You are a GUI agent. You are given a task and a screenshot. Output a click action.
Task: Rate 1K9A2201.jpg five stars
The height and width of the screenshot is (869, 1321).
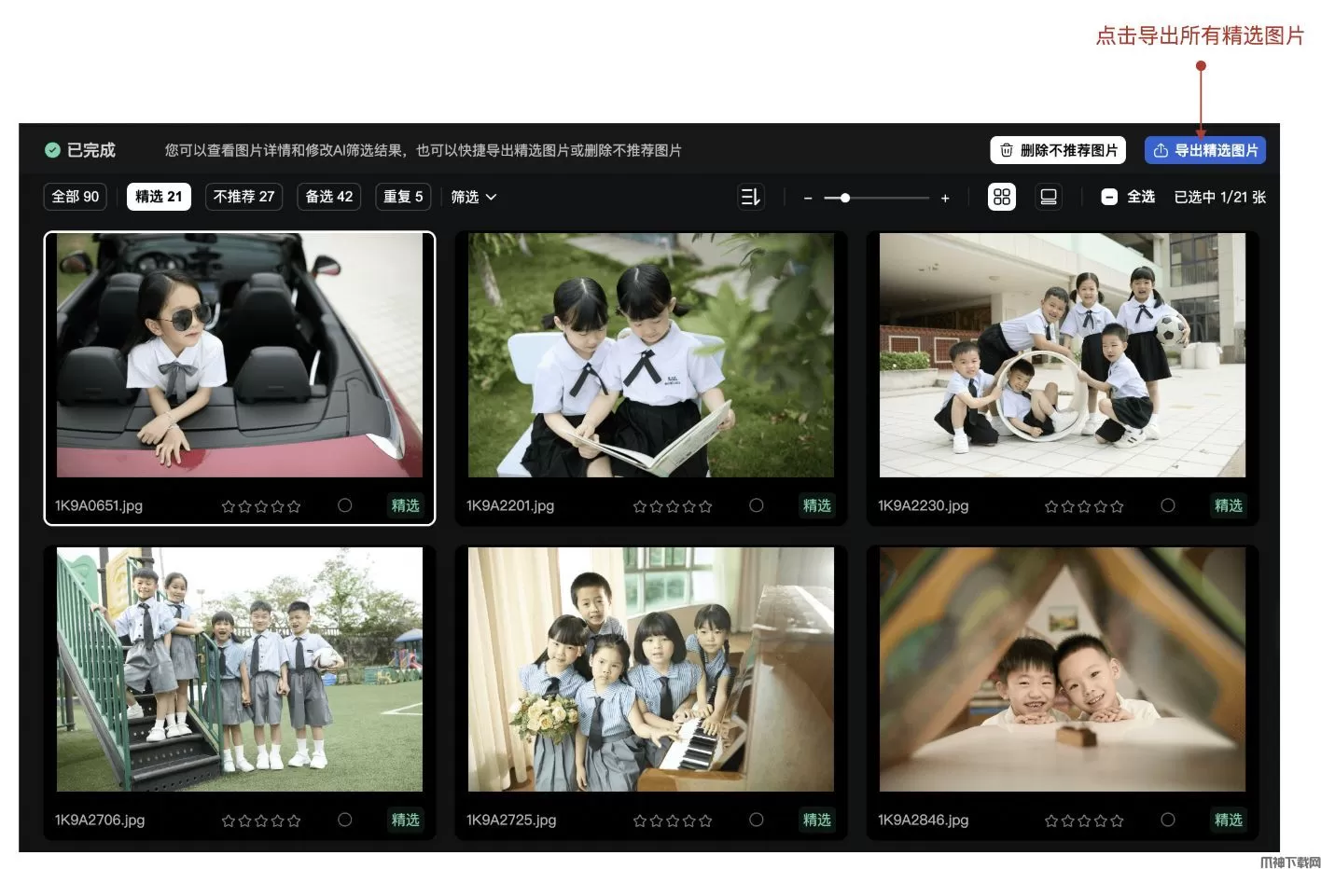point(706,506)
